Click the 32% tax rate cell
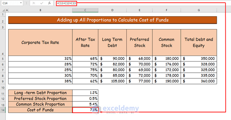The height and width of the screenshot is (120, 231). [x=40, y=59]
